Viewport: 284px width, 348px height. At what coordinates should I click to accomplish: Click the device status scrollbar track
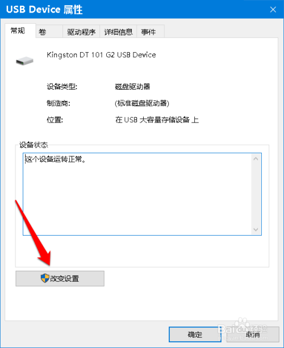point(256,194)
